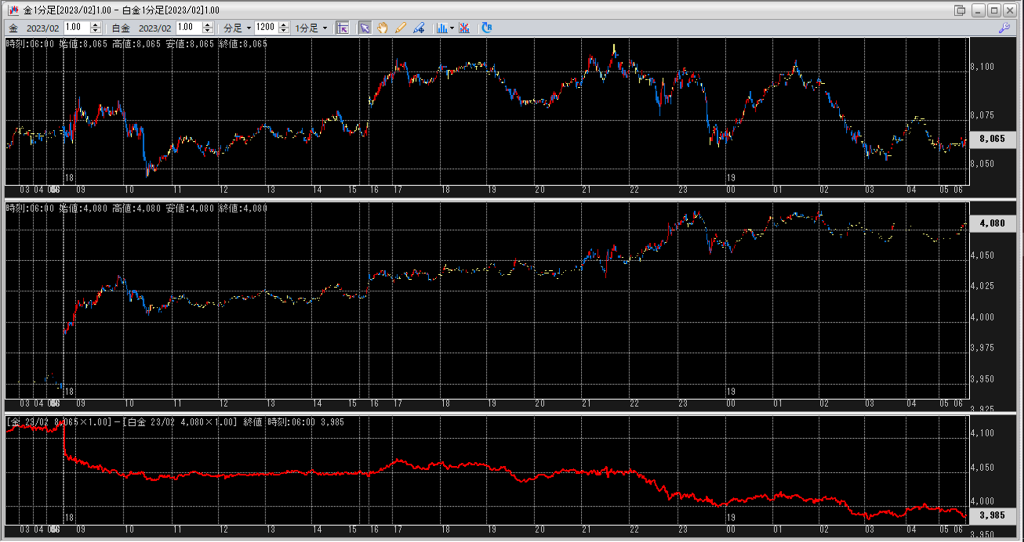The image size is (1024, 542).
Task: Select the arrow pointer tool
Action: coord(365,28)
